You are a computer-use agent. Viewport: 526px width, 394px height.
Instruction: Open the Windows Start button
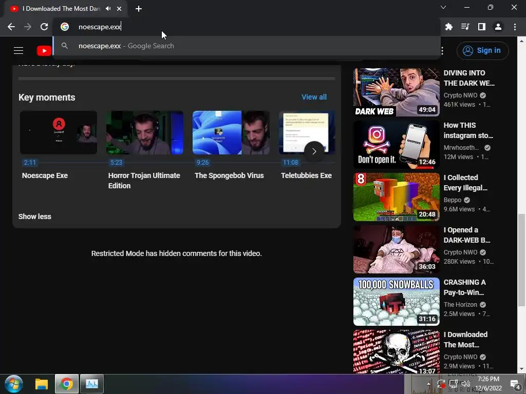point(13,384)
